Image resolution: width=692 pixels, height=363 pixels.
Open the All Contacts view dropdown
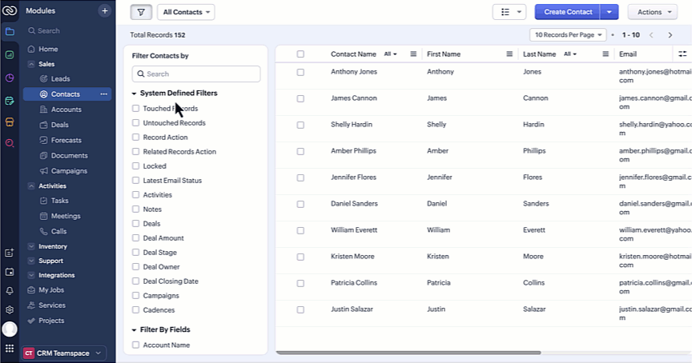tap(187, 12)
